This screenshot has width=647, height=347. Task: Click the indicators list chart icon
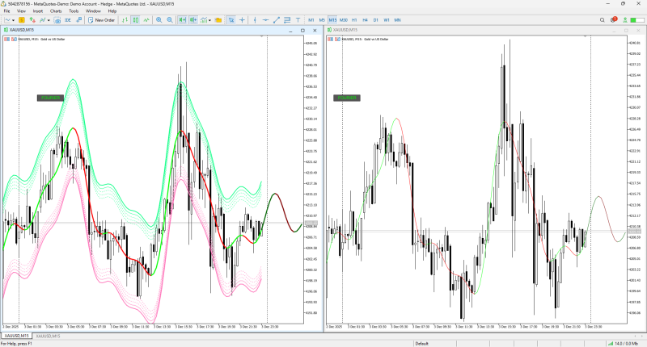[204, 19]
